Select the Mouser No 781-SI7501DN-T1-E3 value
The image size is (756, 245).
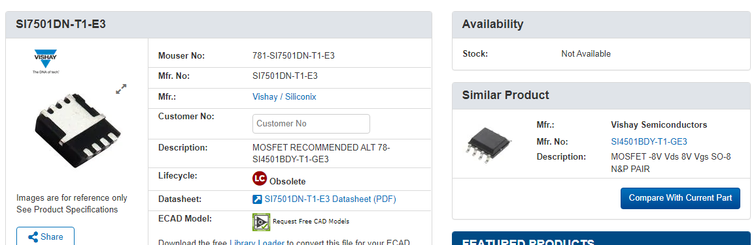tap(294, 56)
